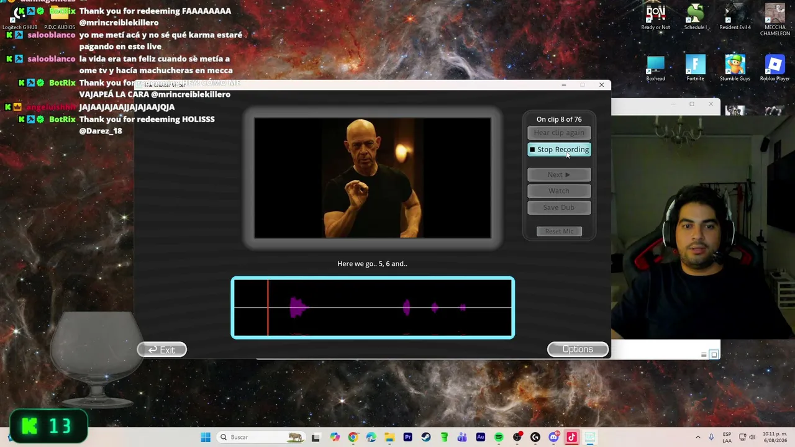Open the Windows Start menu
The width and height of the screenshot is (795, 447).
coord(206,437)
